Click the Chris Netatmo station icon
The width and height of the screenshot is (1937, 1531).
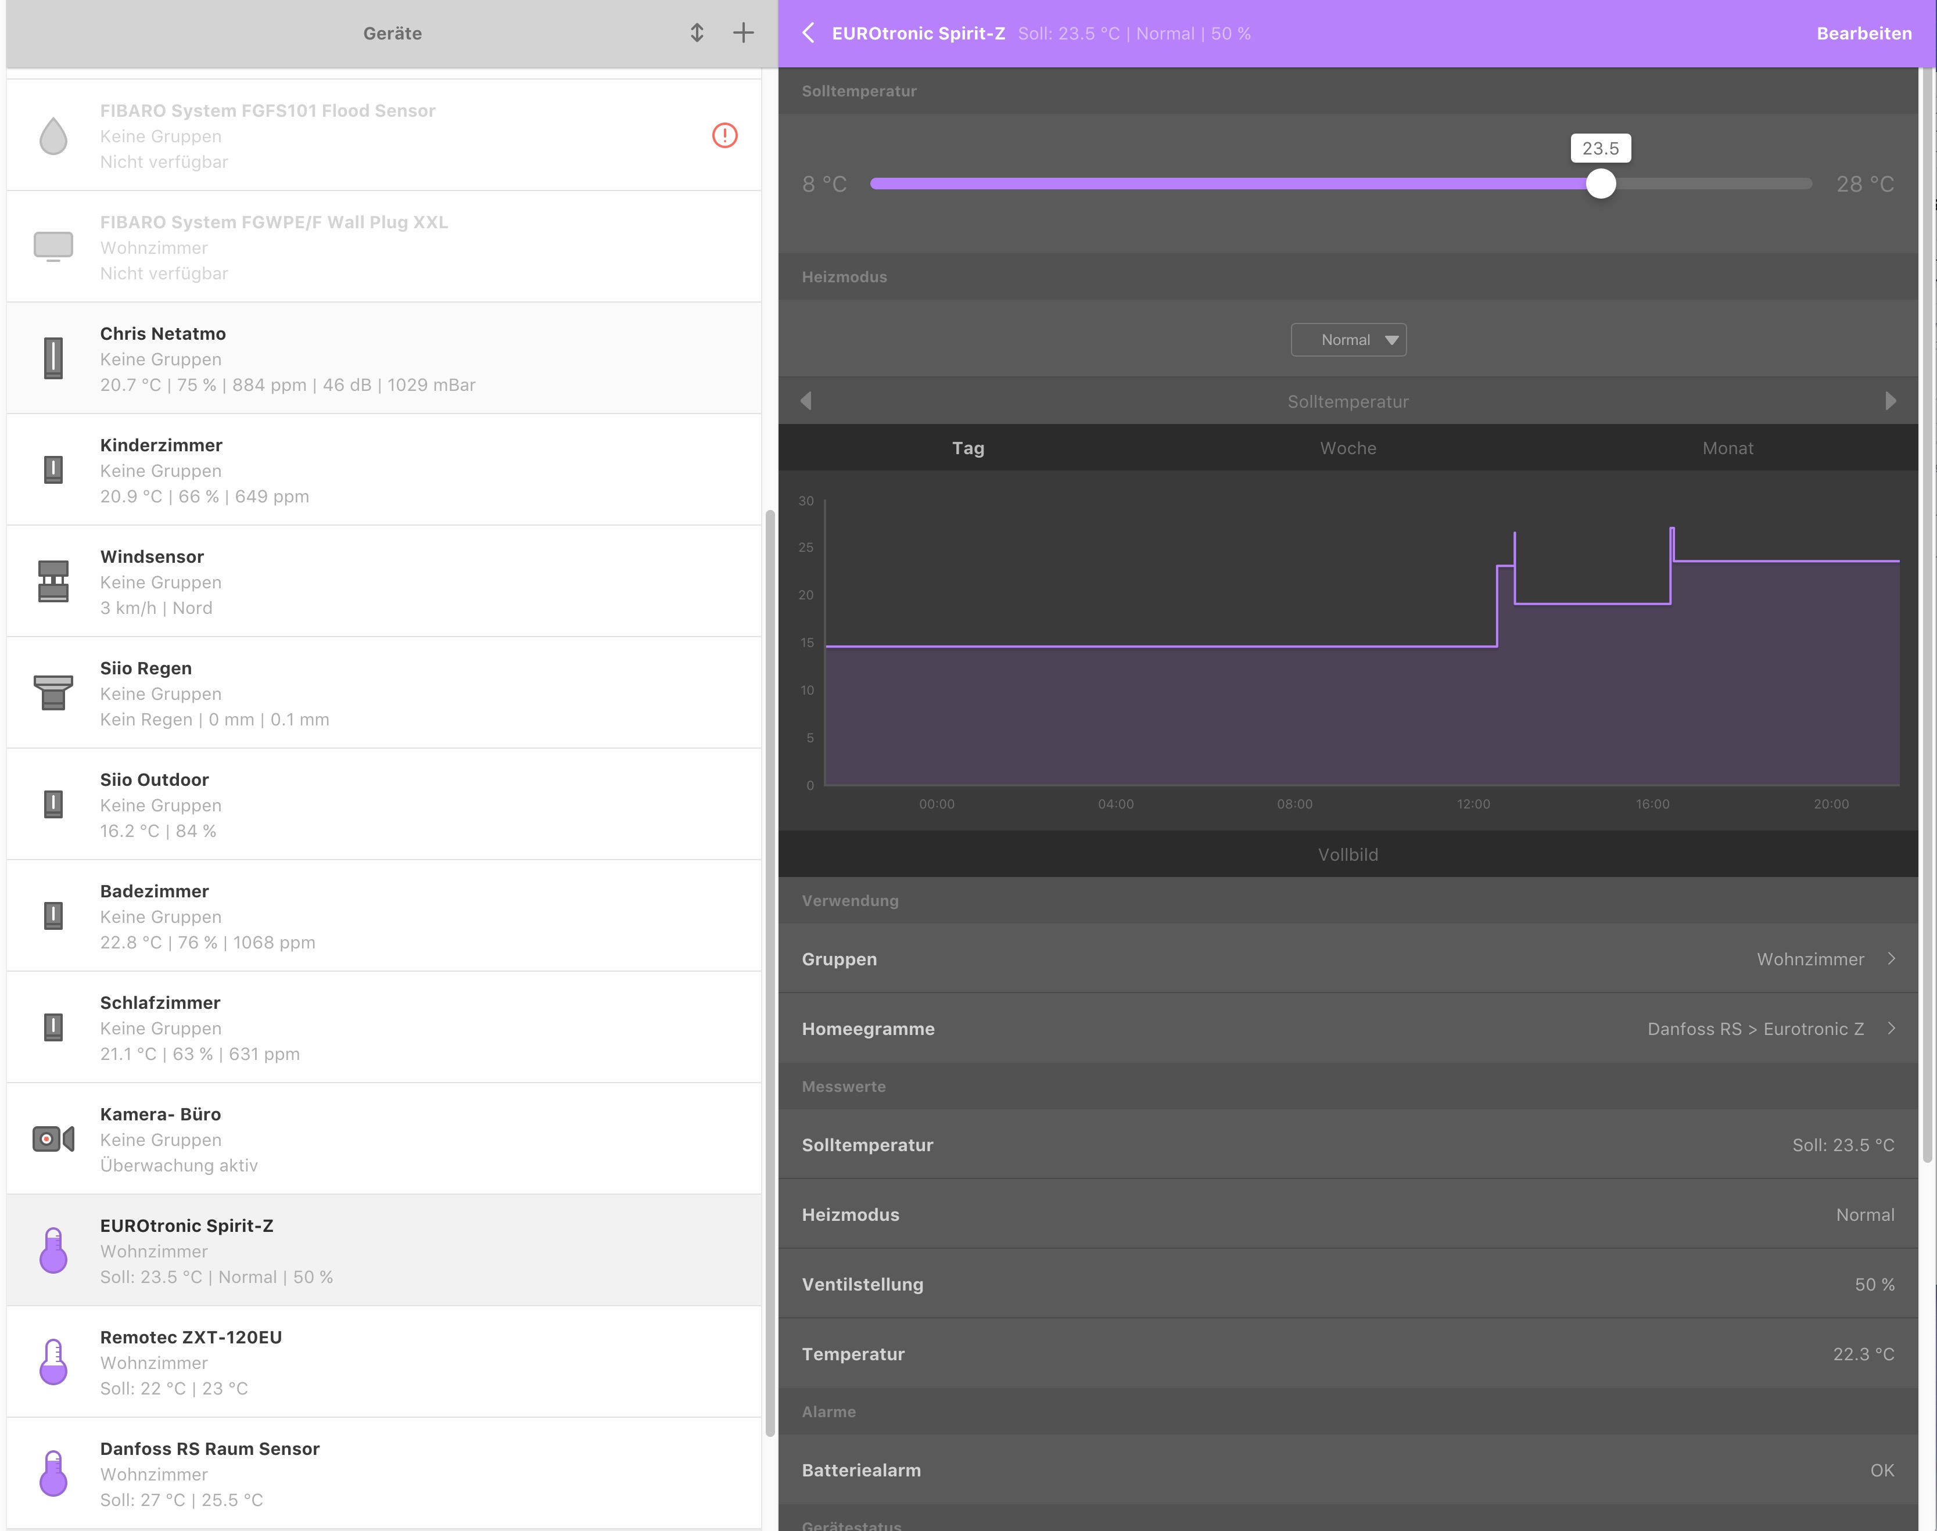(54, 358)
